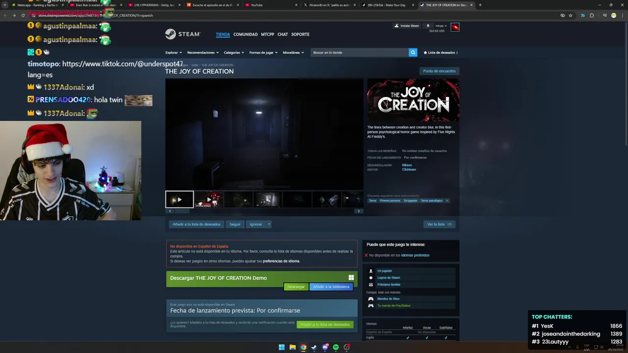Click the PlayStation controller icon
Screen dimensions: 628x353
tap(371, 305)
